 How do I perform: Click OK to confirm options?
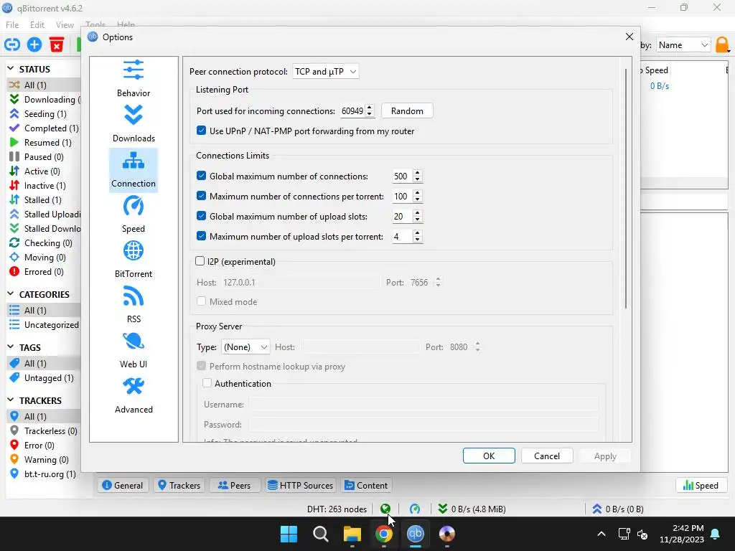pos(489,456)
